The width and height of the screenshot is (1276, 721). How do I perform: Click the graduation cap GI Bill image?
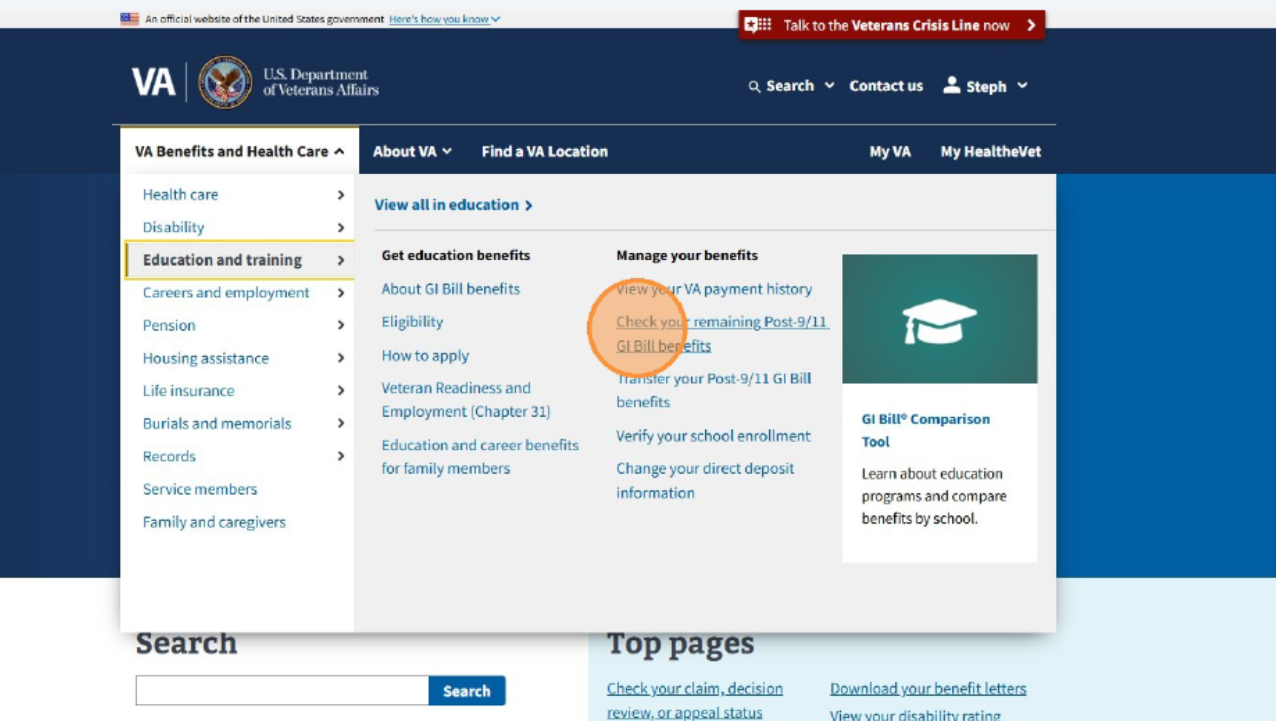click(x=938, y=319)
